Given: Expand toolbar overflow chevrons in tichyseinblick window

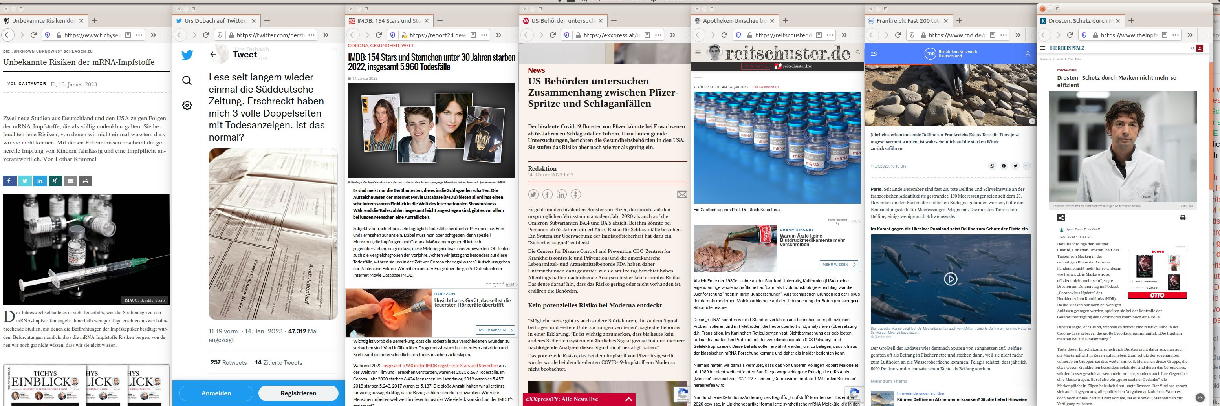Looking at the screenshot, I should click(x=154, y=35).
